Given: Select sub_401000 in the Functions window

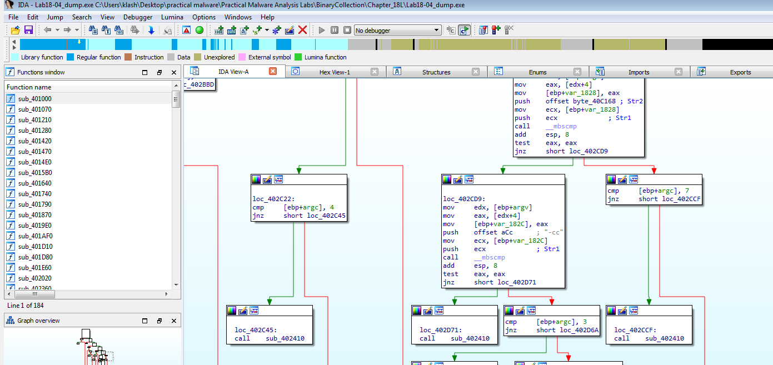Looking at the screenshot, I should [88, 98].
